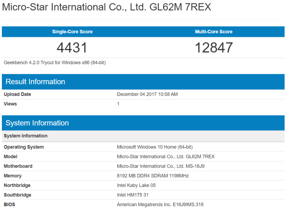The image size is (287, 208).
Task: Select the multi-core score value 12847
Action: tap(214, 48)
